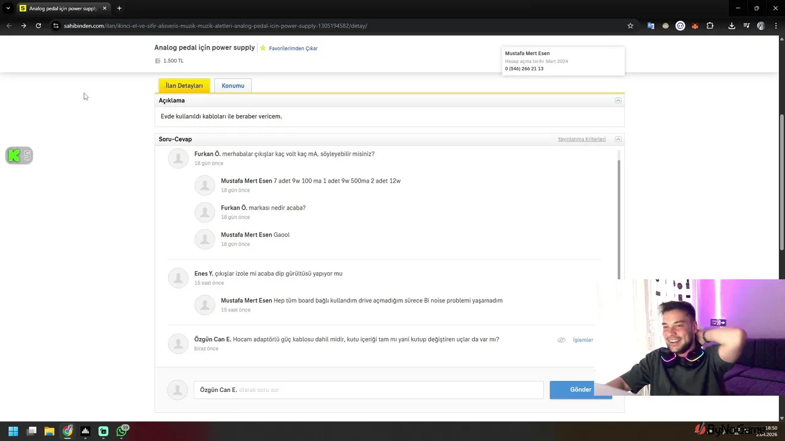Viewport: 785px width, 441px height.
Task: Go forward with the browser forward arrow
Action: click(x=23, y=26)
